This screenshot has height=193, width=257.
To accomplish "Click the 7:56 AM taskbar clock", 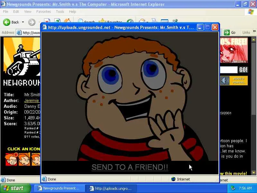I will (245, 188).
